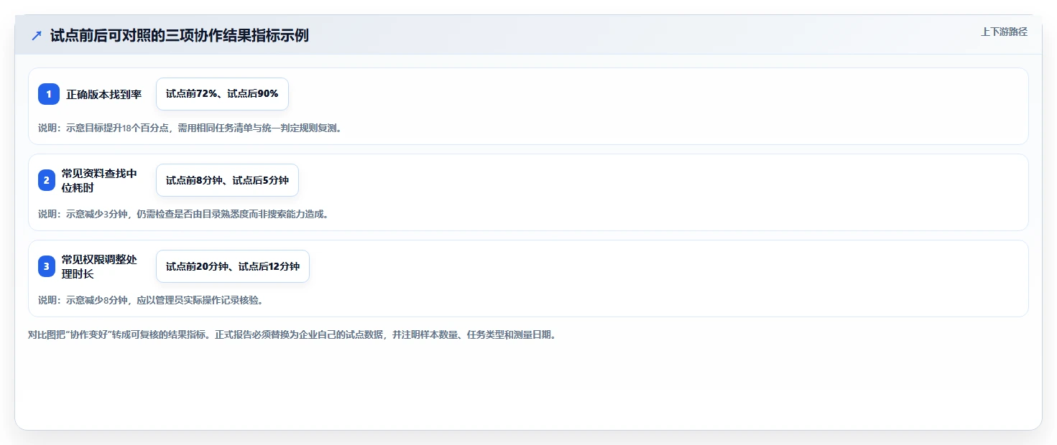Click the 试点前20分钟、试点后12分钟 pill

(x=233, y=266)
